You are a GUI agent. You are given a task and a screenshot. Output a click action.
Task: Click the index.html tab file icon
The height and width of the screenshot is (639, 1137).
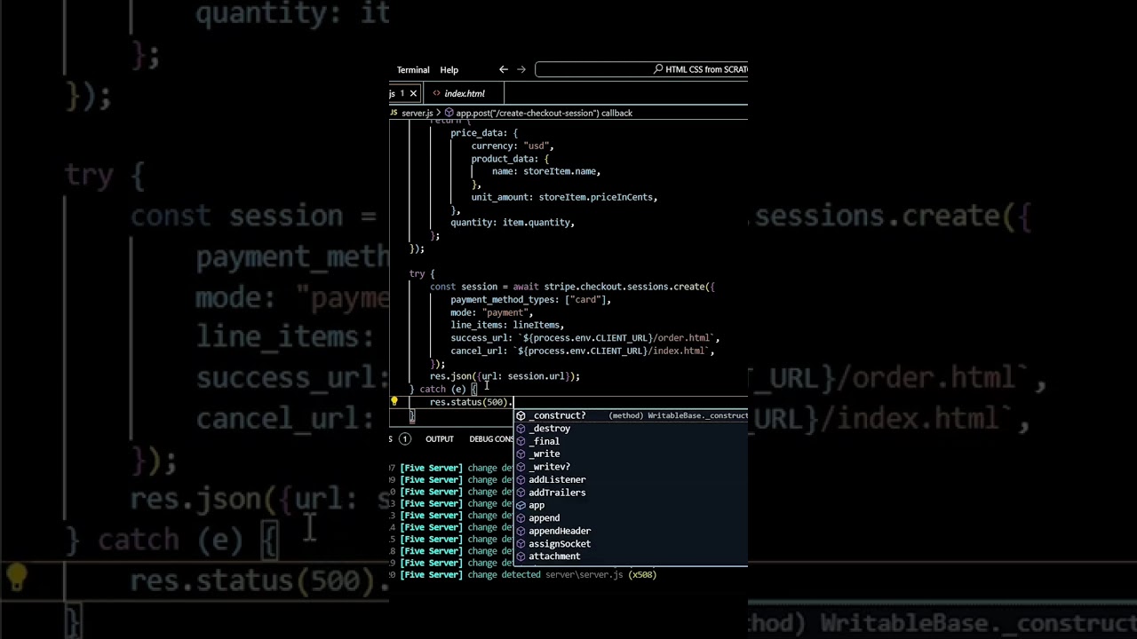pos(436,93)
